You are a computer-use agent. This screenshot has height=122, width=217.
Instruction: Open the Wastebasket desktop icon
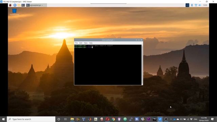(x=14, y=12)
